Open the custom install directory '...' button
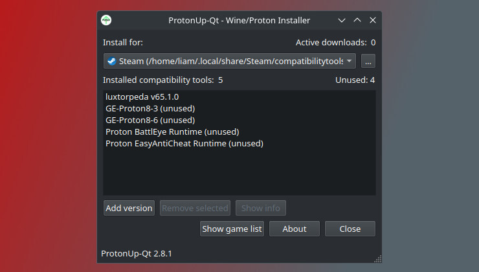The height and width of the screenshot is (272, 479). (x=368, y=62)
